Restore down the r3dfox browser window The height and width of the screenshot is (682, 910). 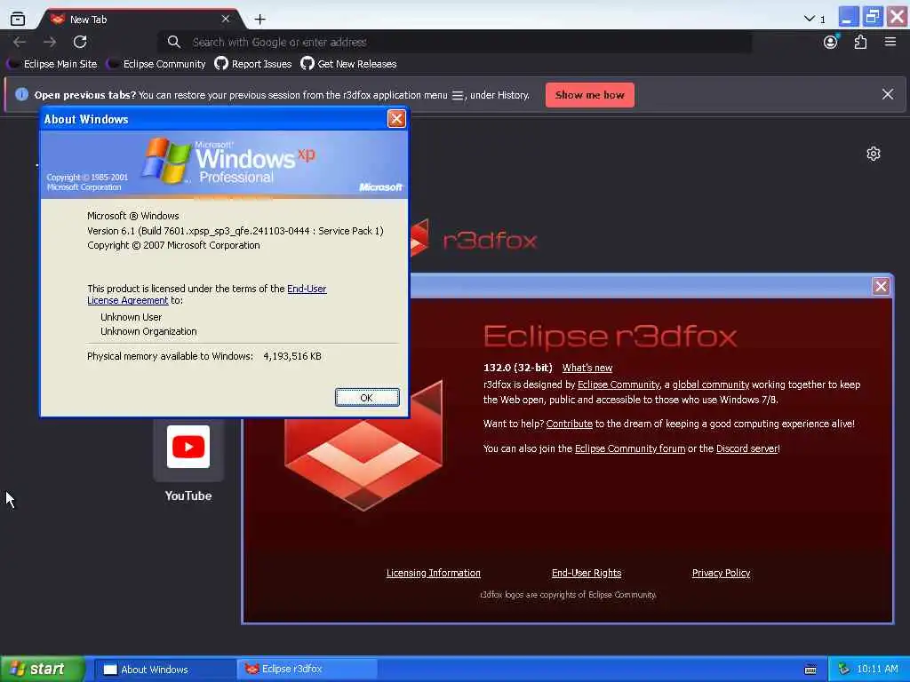pos(873,16)
